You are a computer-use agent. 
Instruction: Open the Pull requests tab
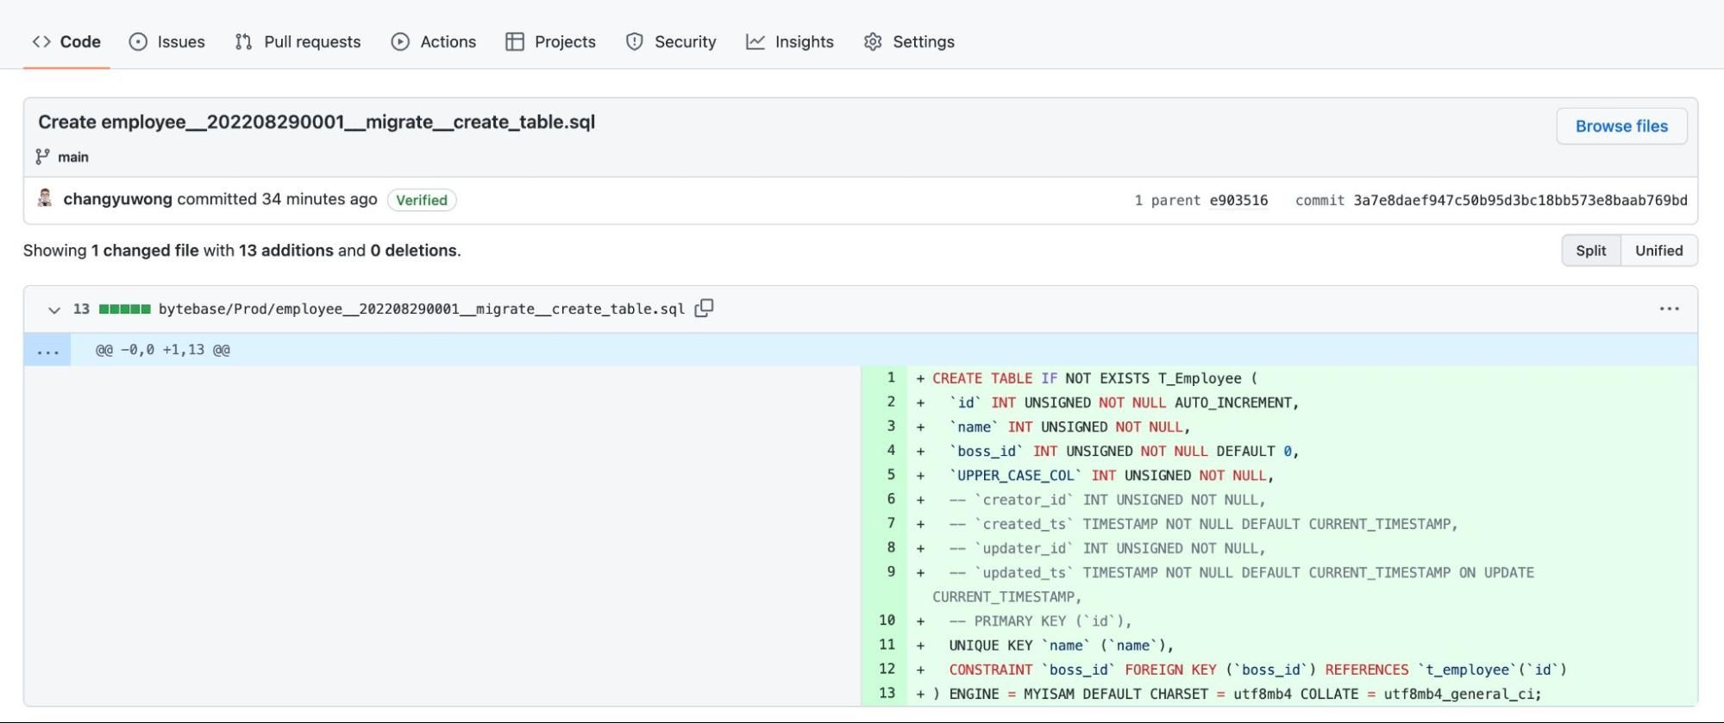298,41
